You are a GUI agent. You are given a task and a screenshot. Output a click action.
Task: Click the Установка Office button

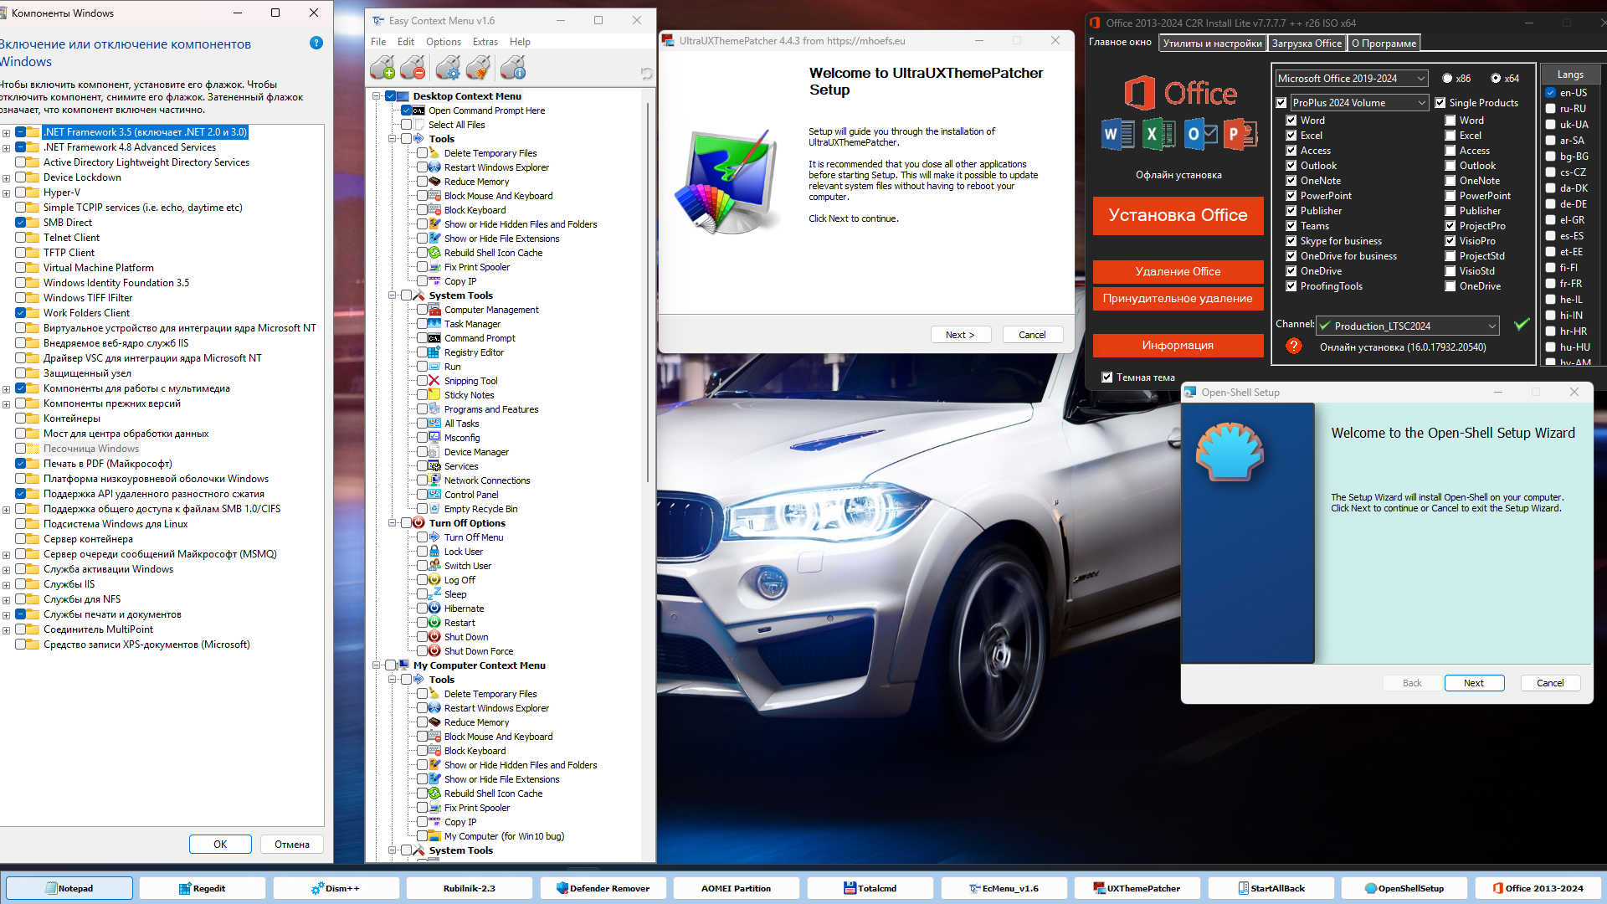click(x=1178, y=215)
